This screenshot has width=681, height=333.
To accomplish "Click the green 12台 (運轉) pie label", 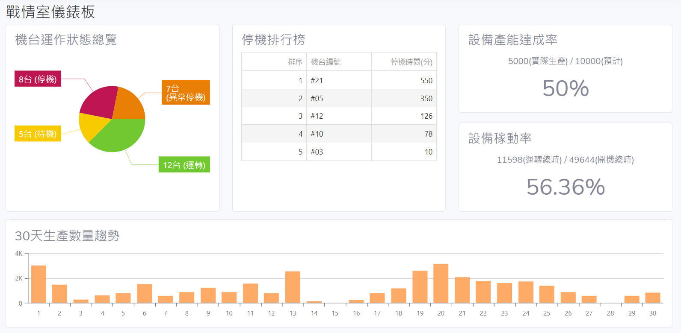I will pos(184,165).
